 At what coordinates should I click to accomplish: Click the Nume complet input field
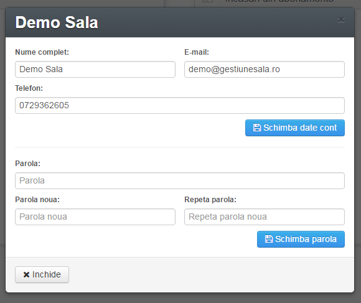pos(95,69)
